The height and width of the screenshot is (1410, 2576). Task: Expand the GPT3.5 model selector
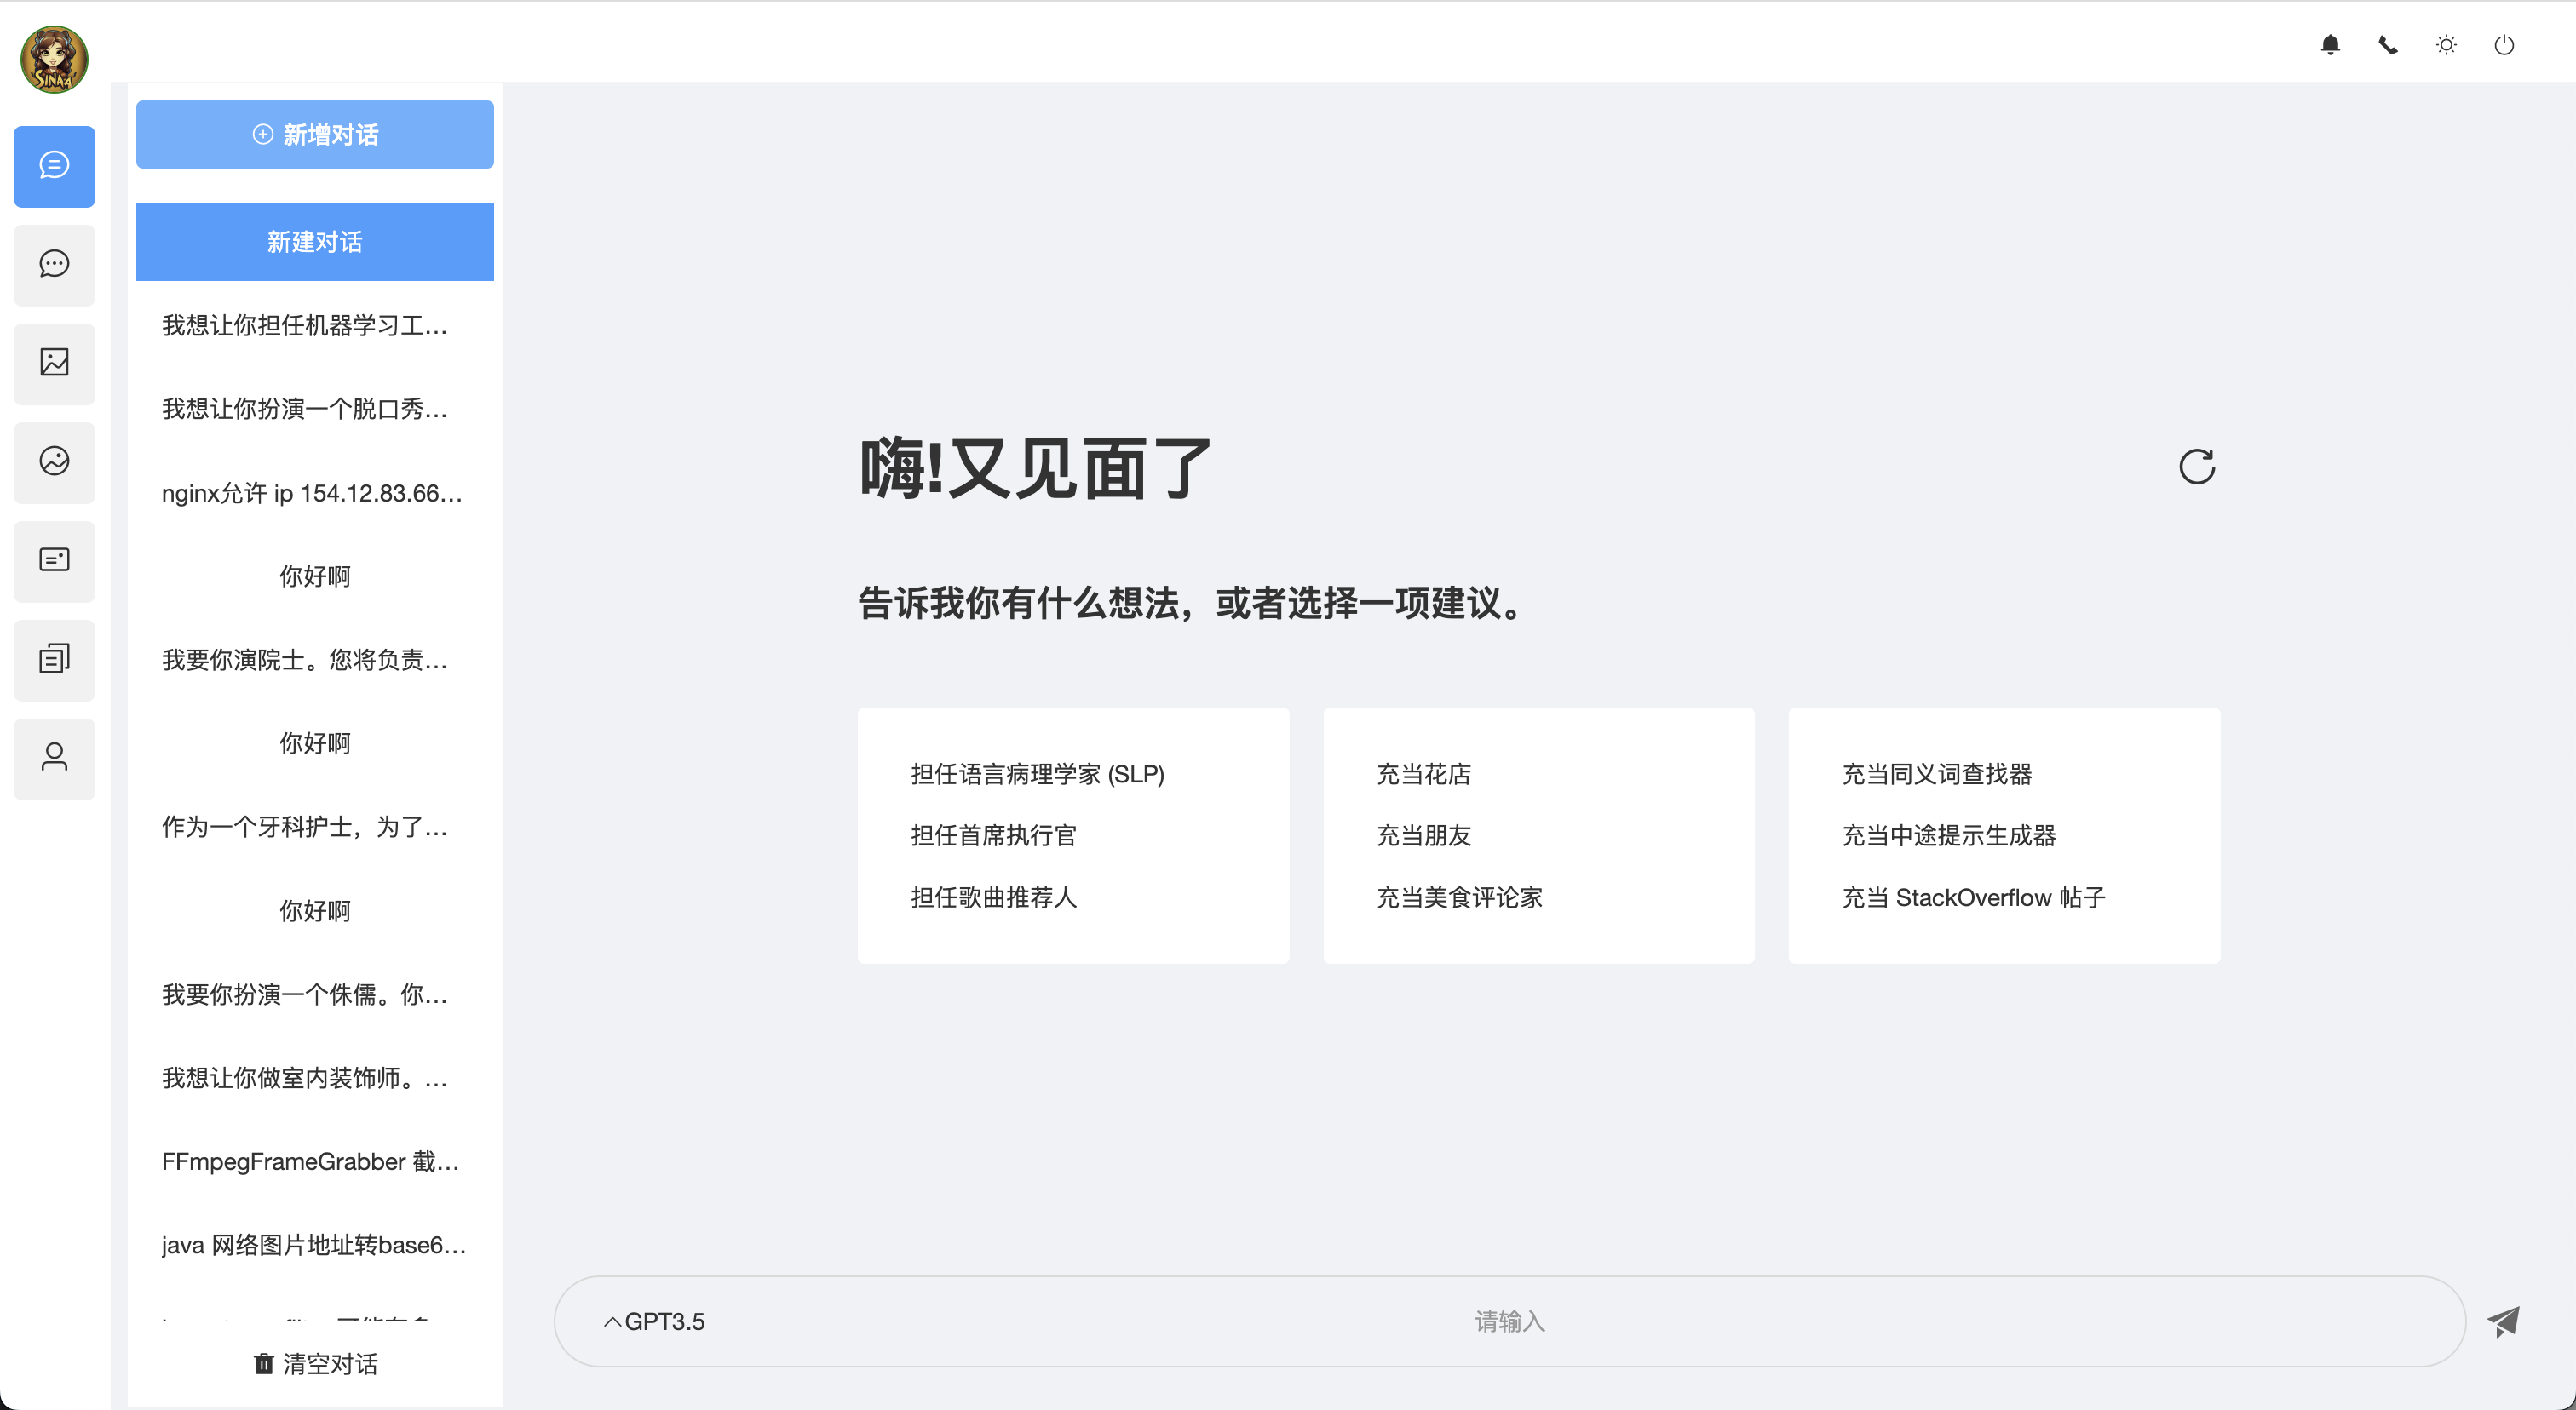click(x=654, y=1321)
